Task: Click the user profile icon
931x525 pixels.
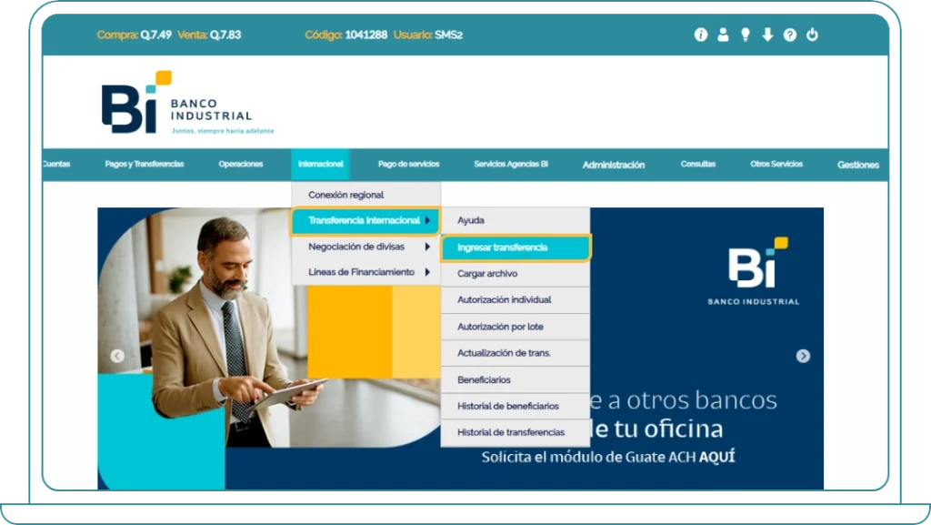Action: (x=723, y=35)
